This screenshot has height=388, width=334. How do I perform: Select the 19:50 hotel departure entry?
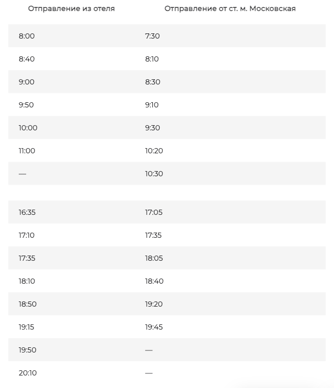(28, 350)
